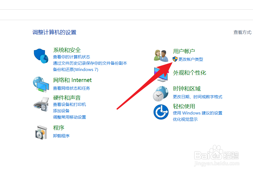Open the 卸载程序 link
The image size is (253, 172).
pyautogui.click(x=61, y=136)
